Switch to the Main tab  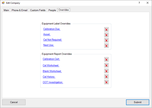(6, 10)
